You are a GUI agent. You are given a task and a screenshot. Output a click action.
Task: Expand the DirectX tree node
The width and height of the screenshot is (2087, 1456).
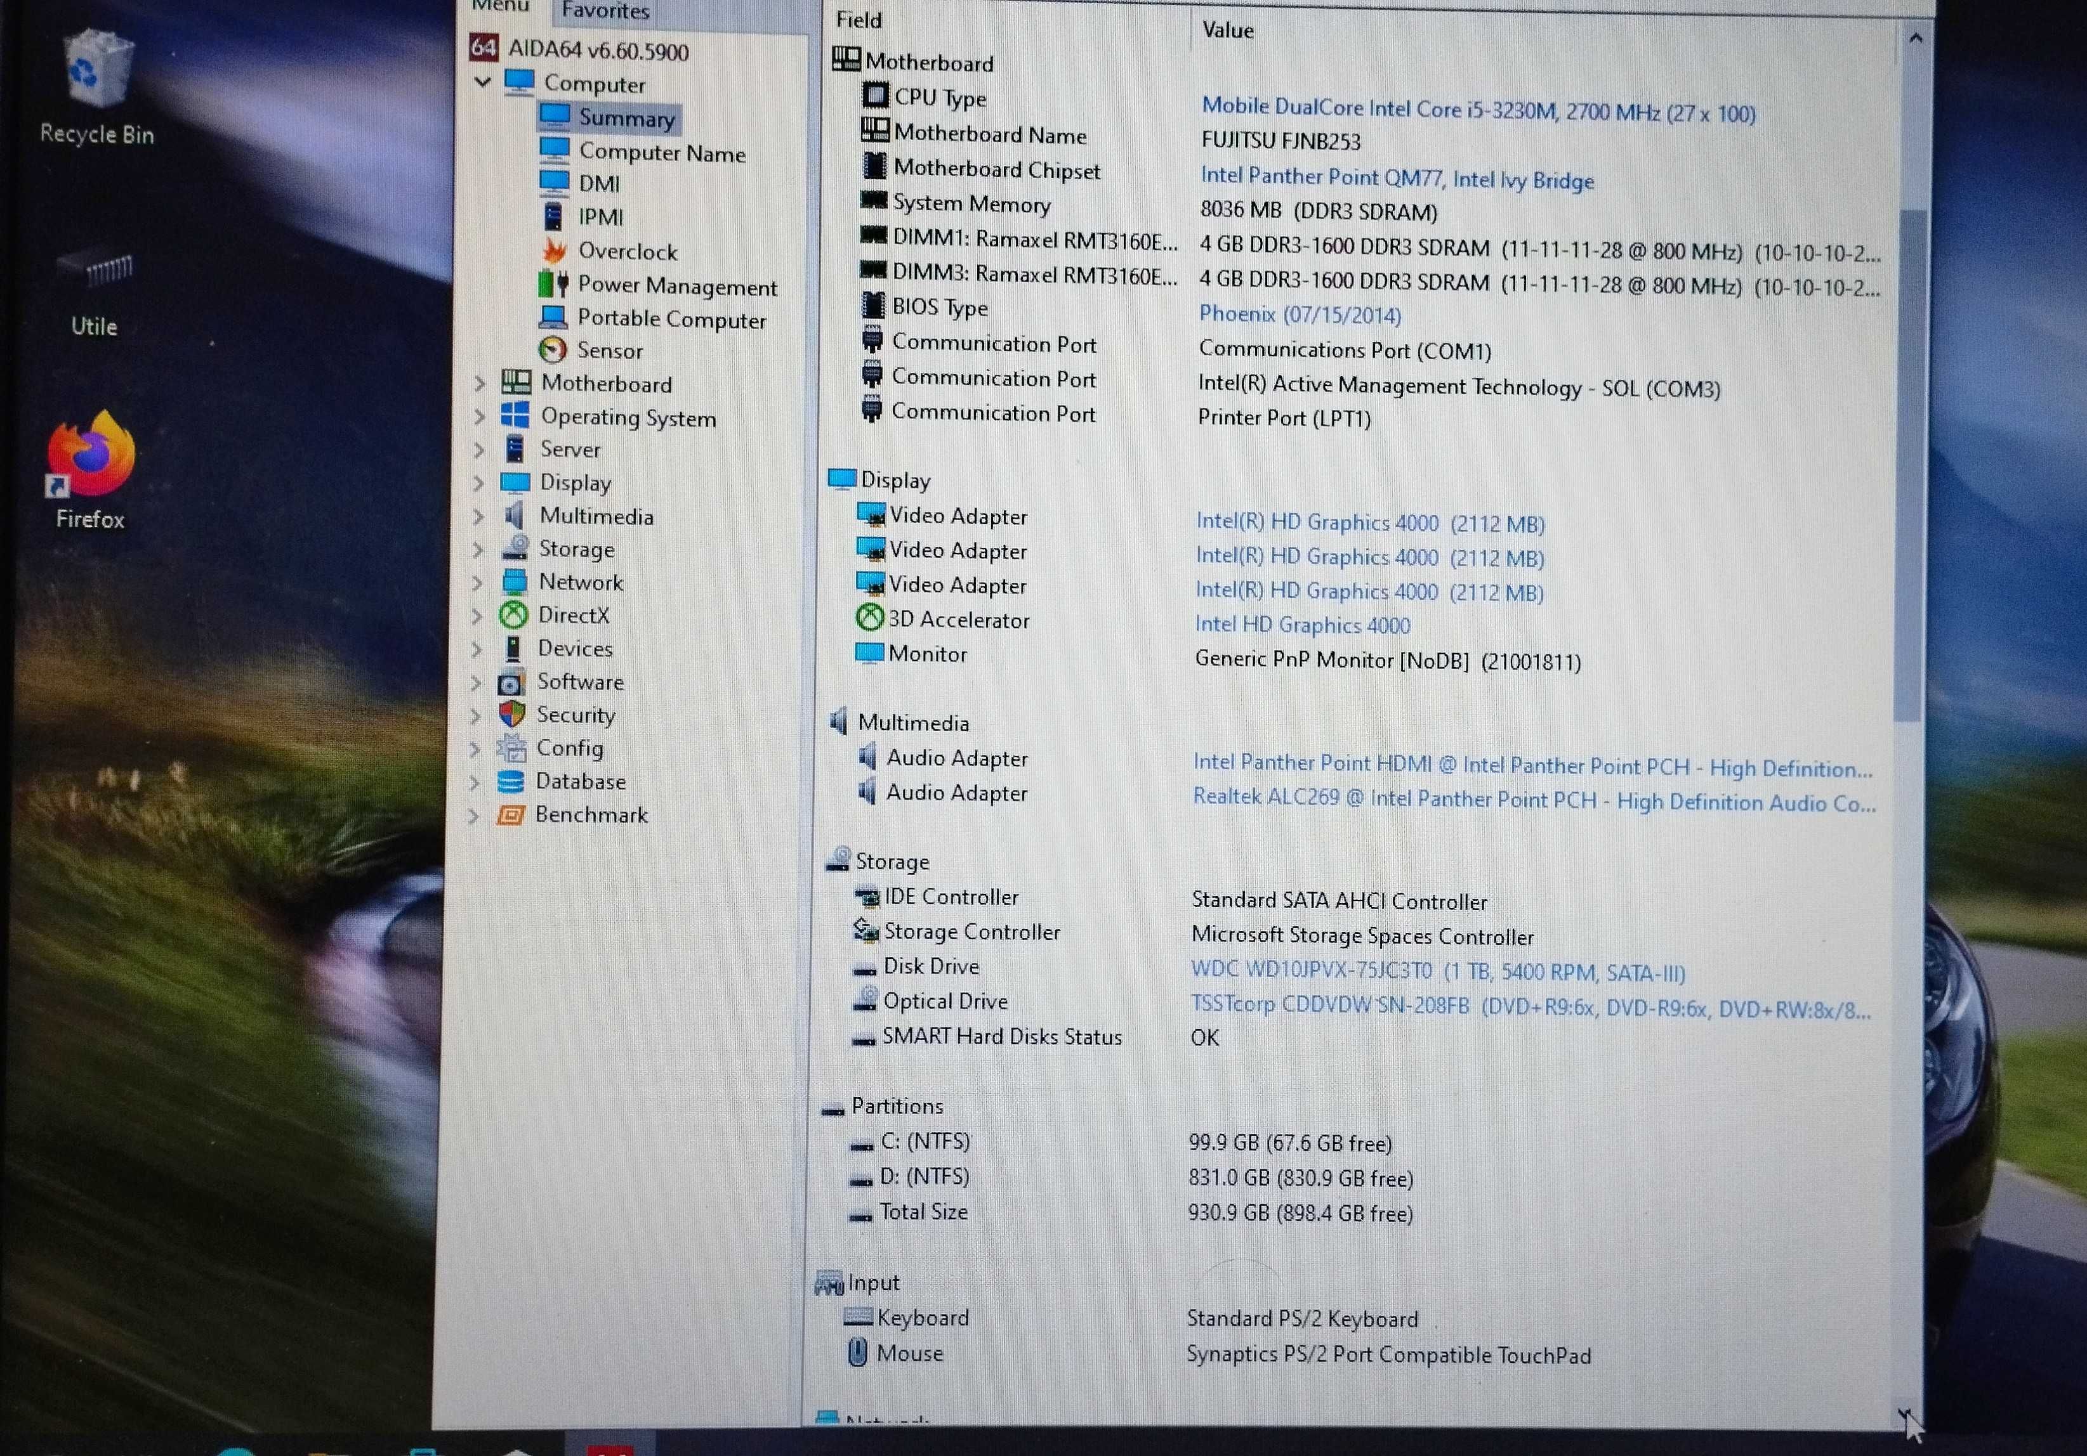click(477, 616)
